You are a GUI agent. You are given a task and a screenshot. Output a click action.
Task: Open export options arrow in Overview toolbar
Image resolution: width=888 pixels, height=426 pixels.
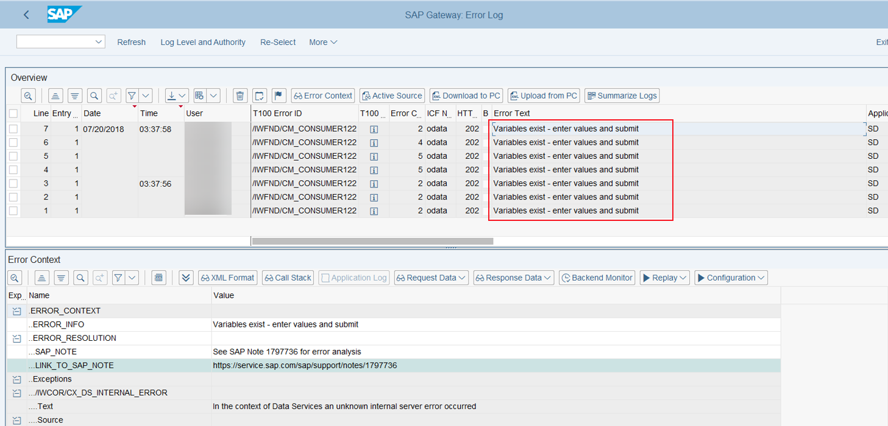(x=183, y=96)
